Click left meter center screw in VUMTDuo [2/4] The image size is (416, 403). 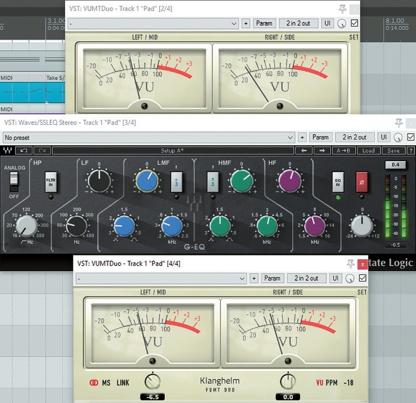click(144, 106)
